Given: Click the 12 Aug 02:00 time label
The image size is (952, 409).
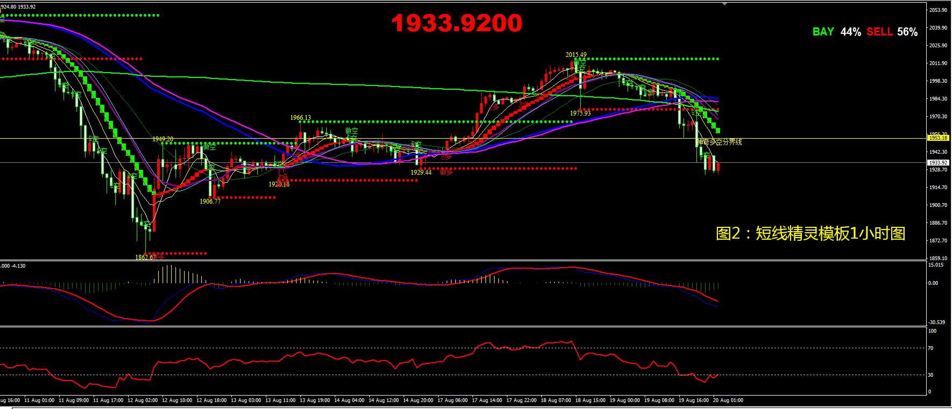Looking at the screenshot, I should [143, 400].
